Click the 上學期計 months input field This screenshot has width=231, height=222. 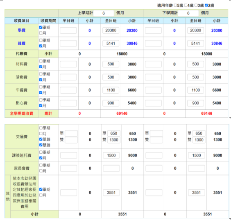[x=104, y=13]
